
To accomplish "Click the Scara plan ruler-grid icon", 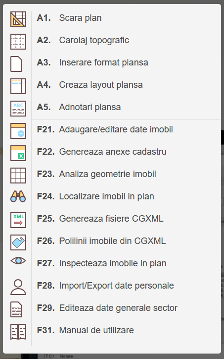I will (18, 19).
